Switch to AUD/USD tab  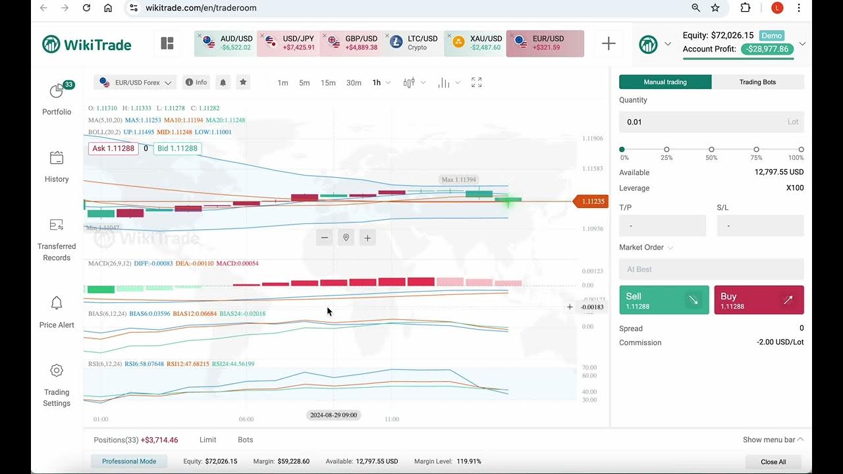(x=225, y=43)
